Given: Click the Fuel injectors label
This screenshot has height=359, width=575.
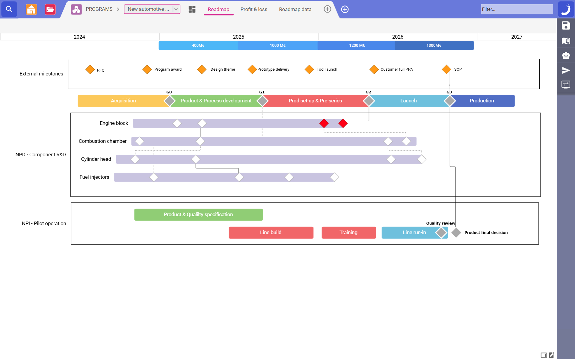Looking at the screenshot, I should click(94, 177).
